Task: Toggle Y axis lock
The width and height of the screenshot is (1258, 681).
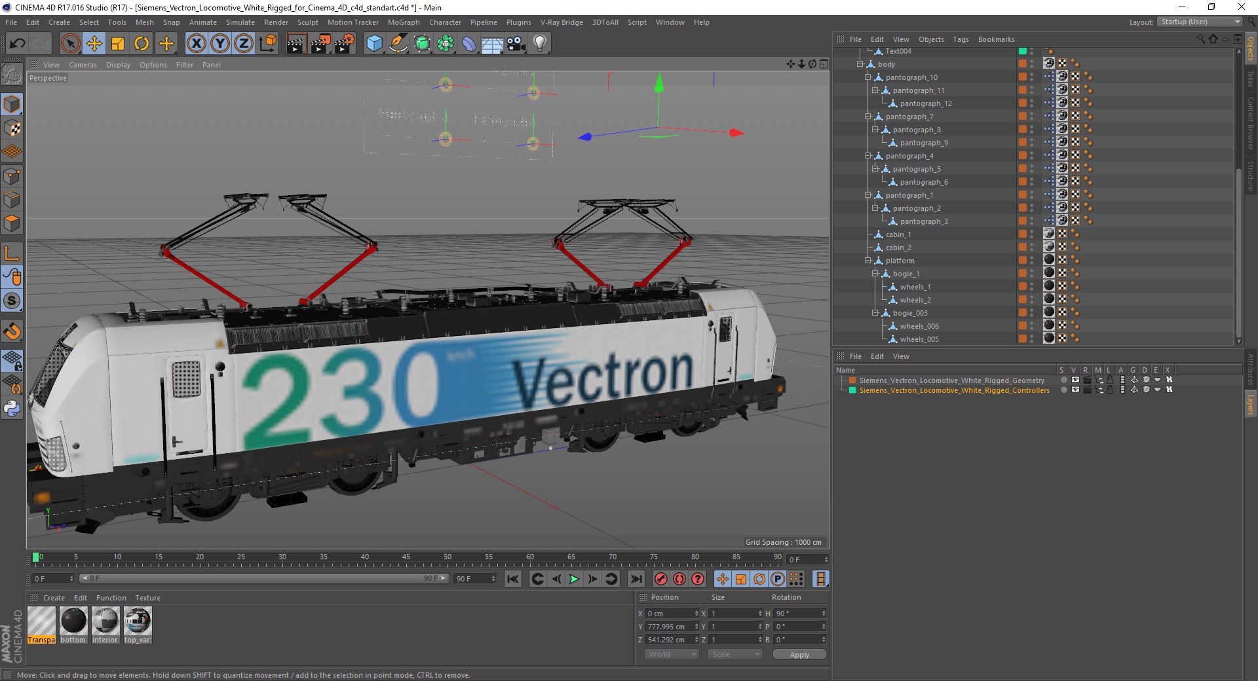Action: 220,44
